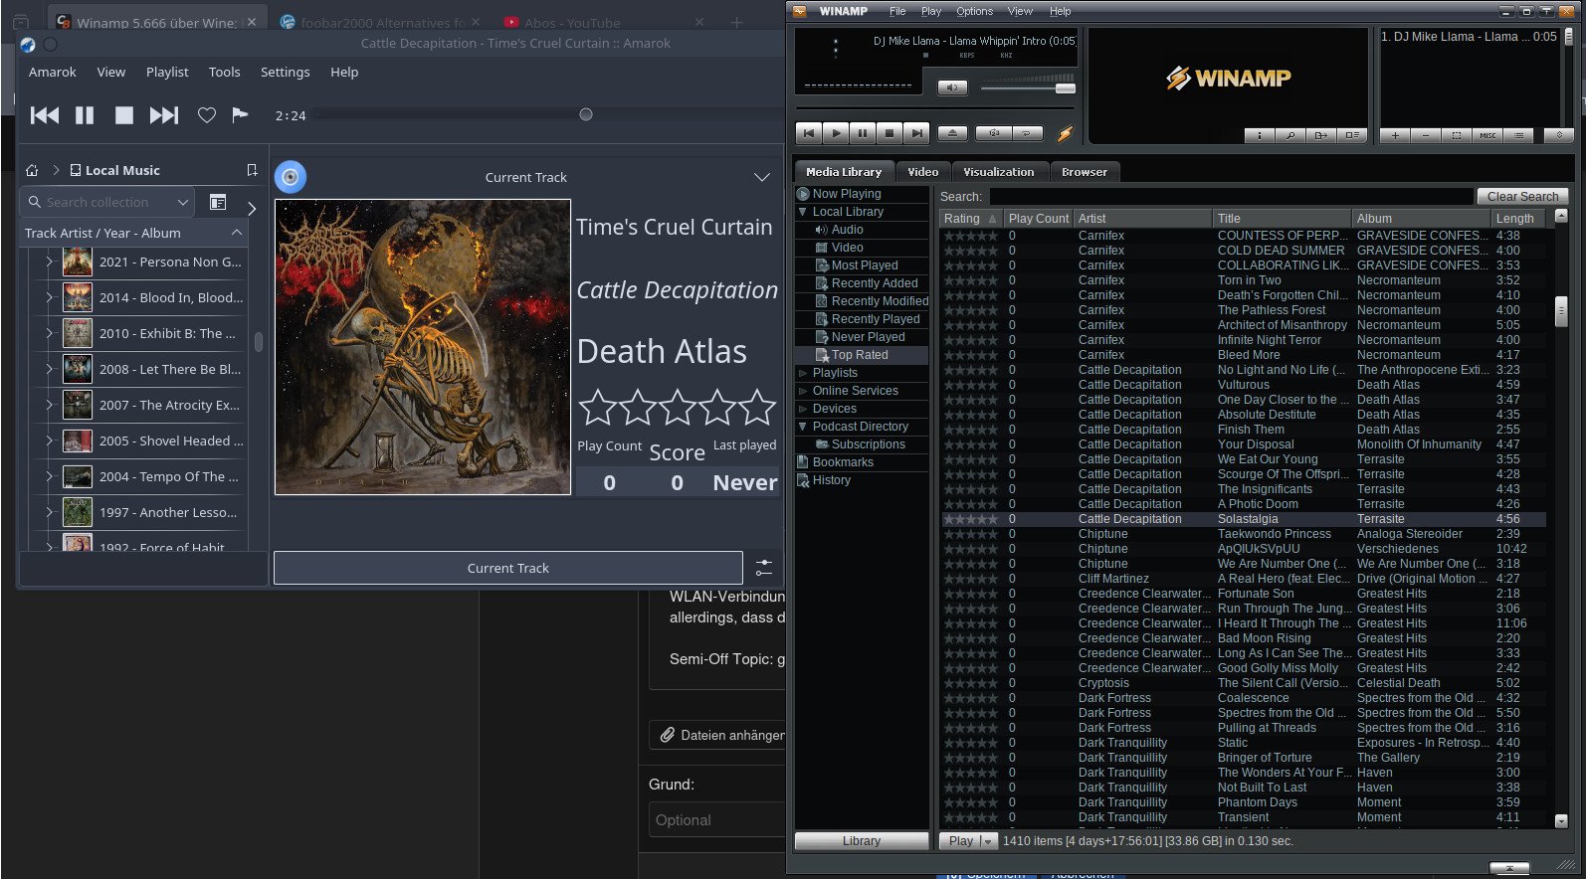Click the Amarok bookmark flag icon

tap(240, 115)
